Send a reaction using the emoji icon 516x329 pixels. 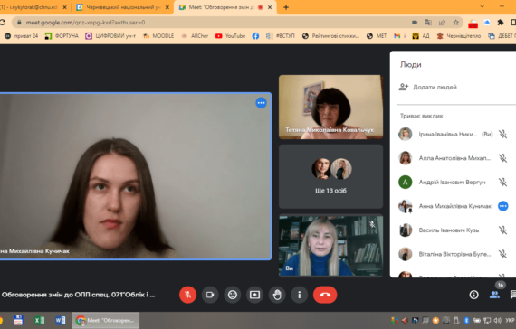pyautogui.click(x=233, y=295)
